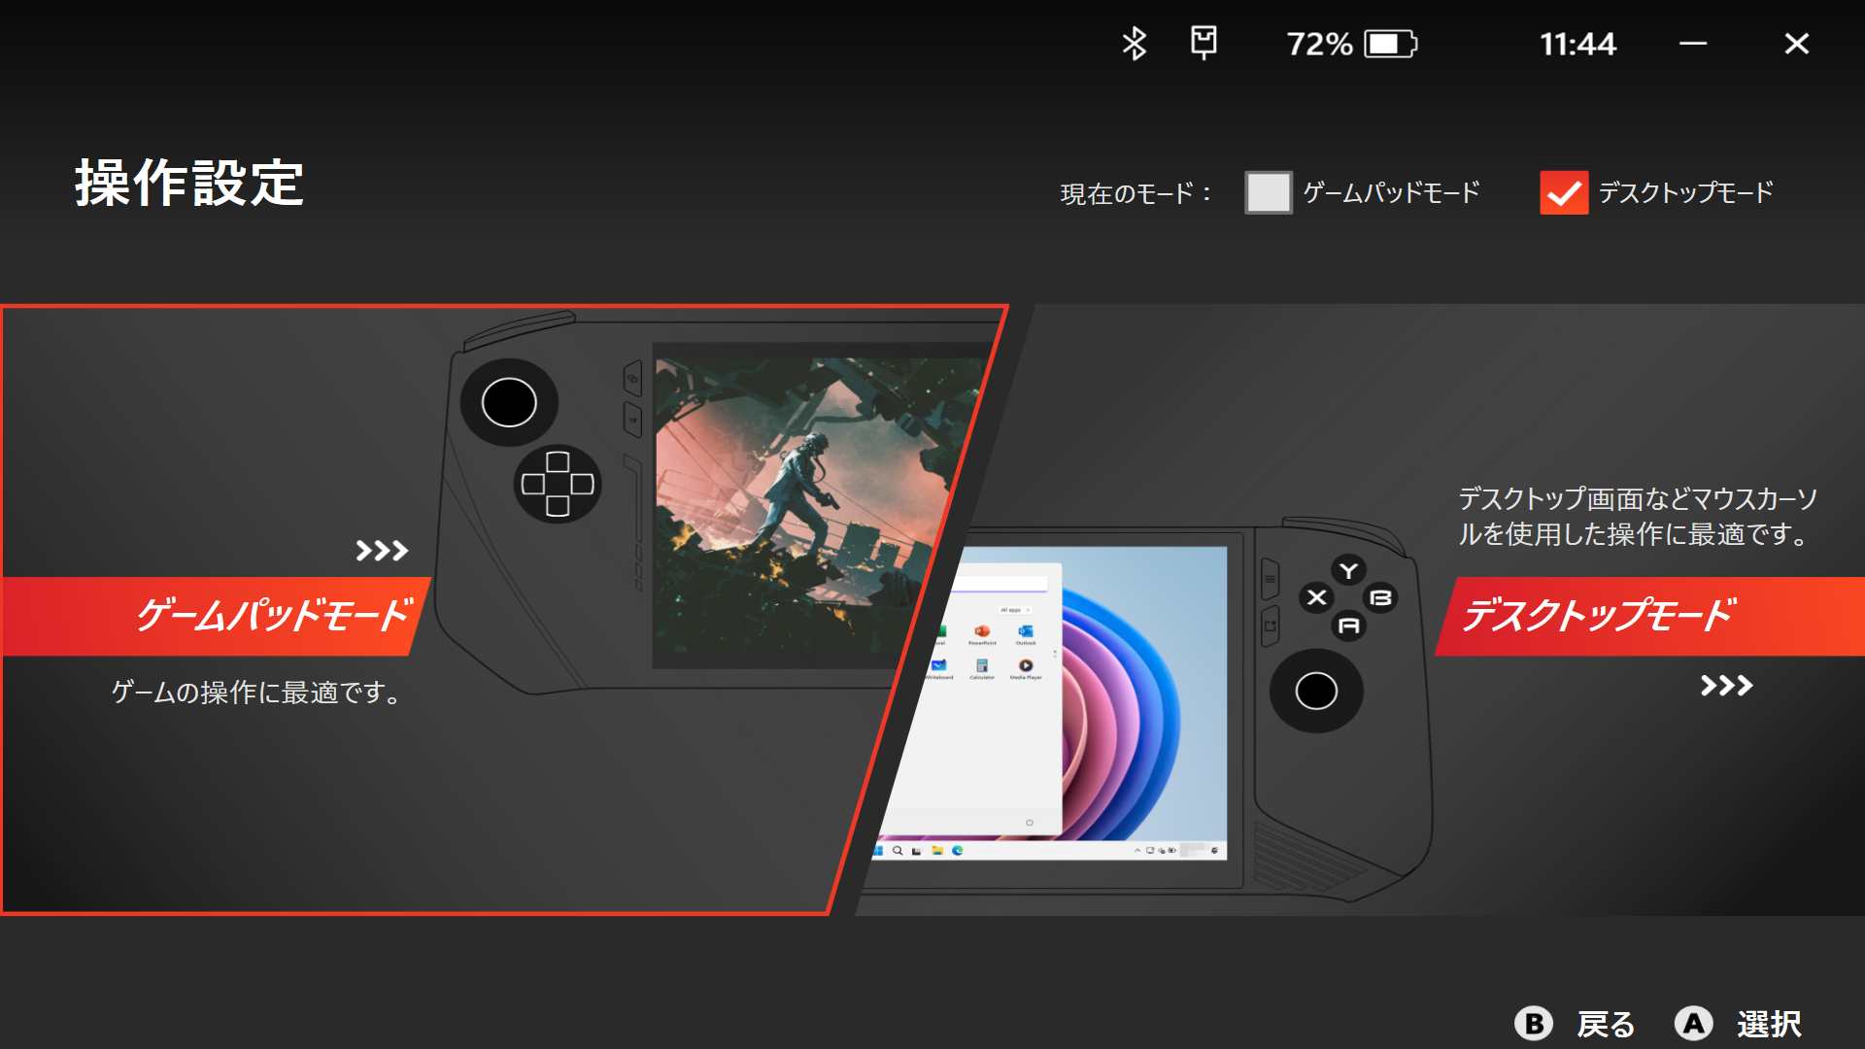Viewport: 1865px width, 1049px height.
Task: Click the B button icon for 戻る
Action: tap(1534, 1023)
